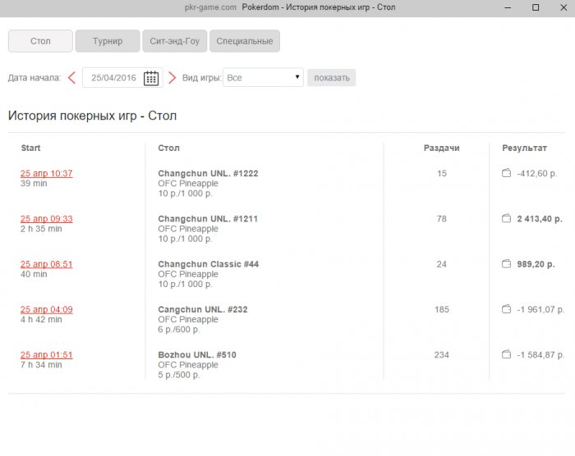Select the Стол tab
575x456 pixels.
40,41
